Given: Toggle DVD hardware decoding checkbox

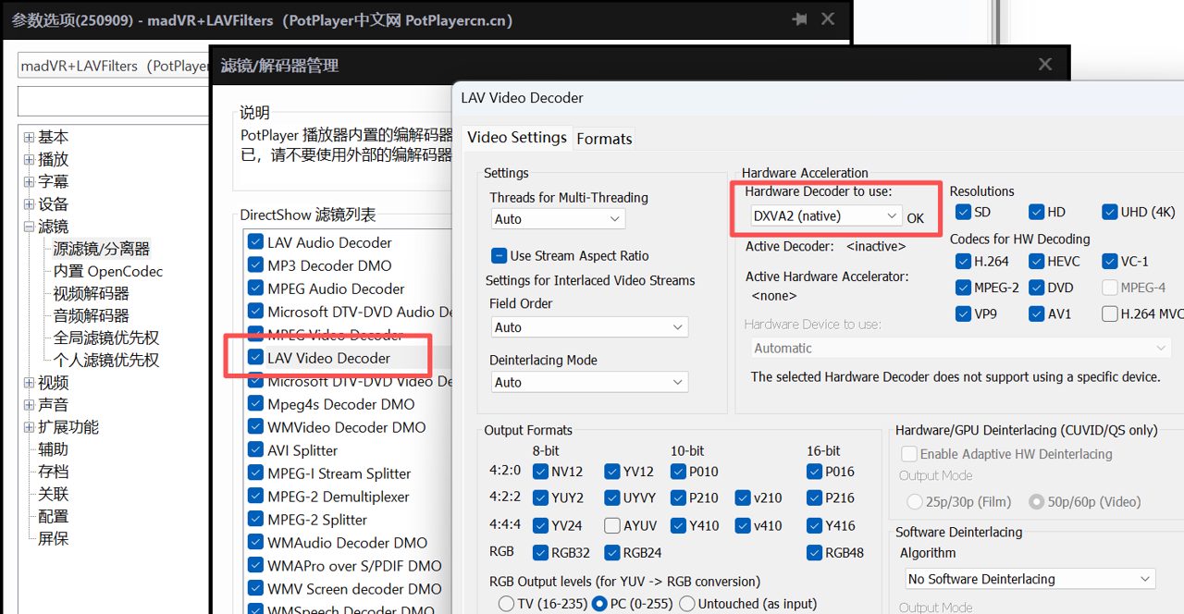Looking at the screenshot, I should [x=1036, y=288].
